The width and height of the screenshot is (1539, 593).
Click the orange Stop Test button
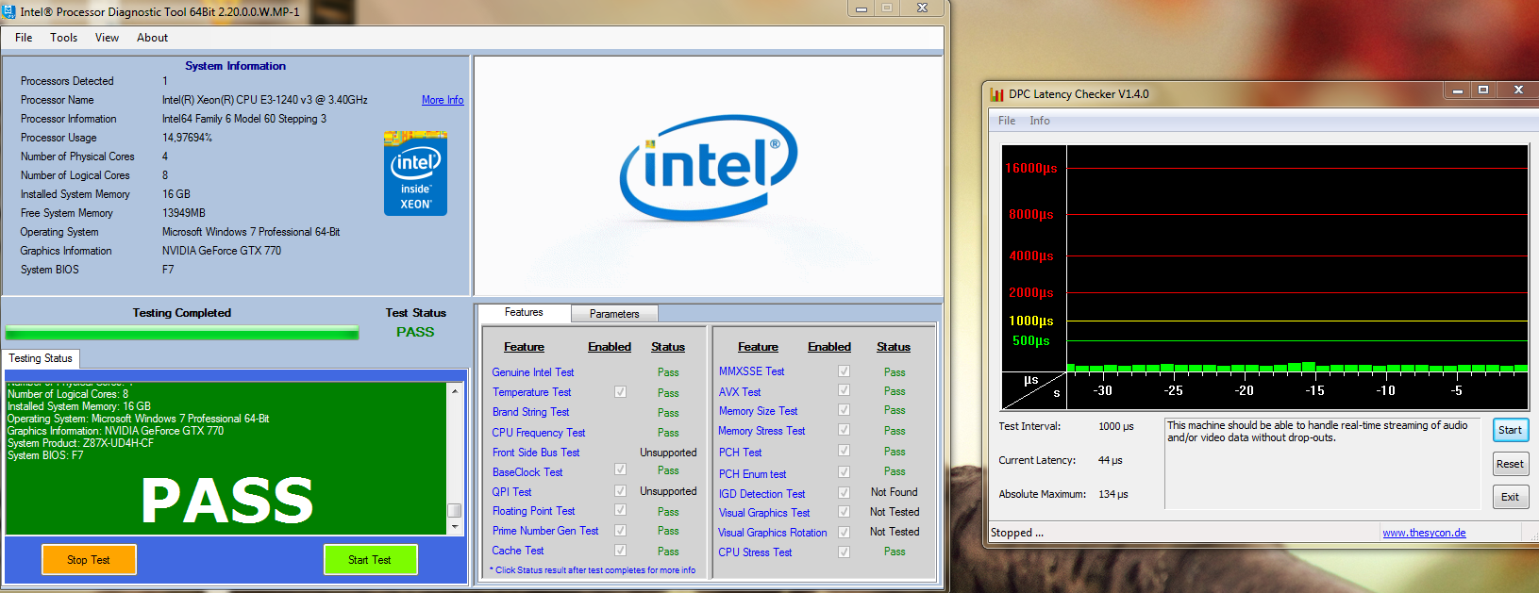[x=89, y=560]
